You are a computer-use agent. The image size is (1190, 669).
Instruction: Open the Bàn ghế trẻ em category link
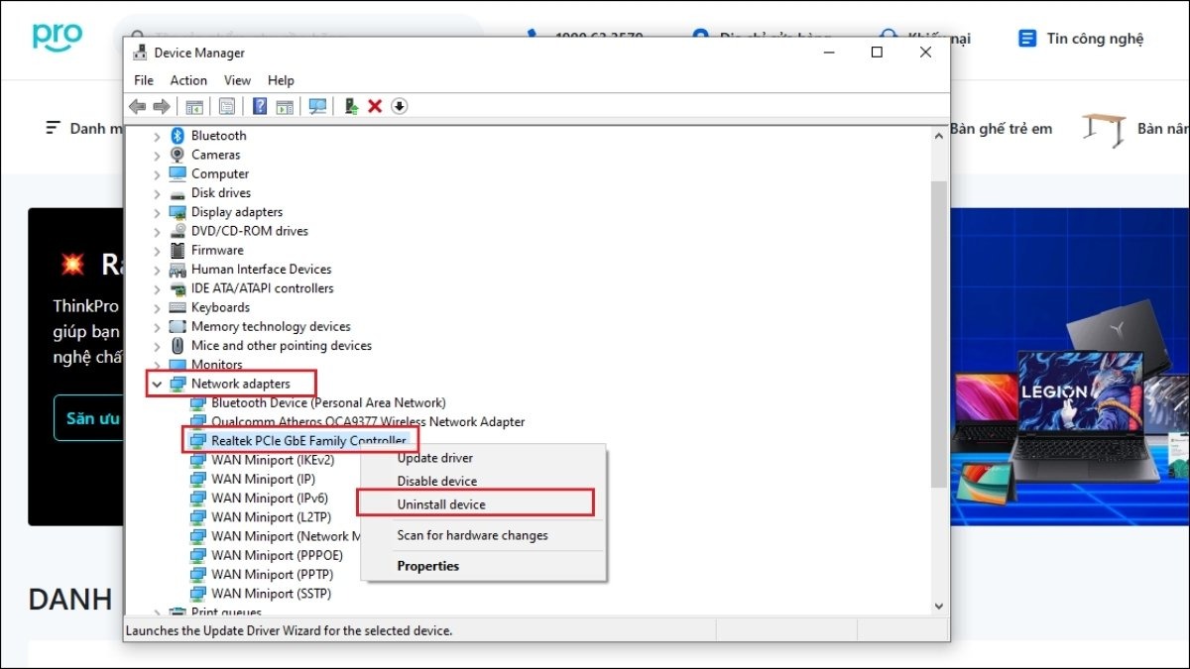(x=1001, y=129)
